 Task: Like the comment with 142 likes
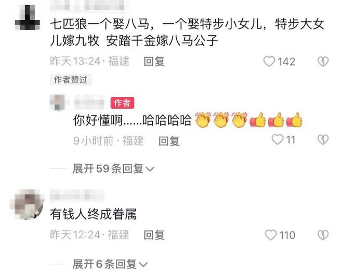point(269,61)
